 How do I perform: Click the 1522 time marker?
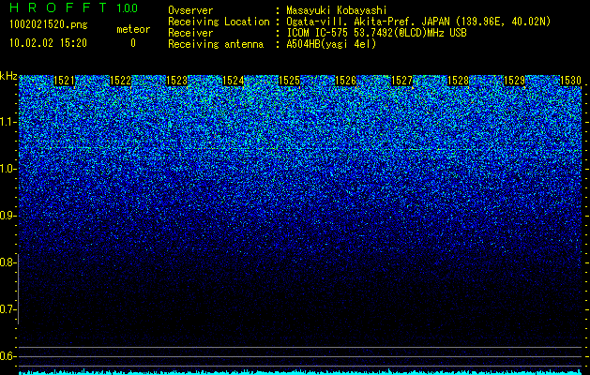(x=121, y=81)
